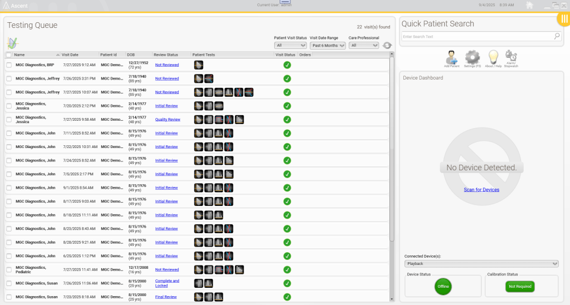The height and width of the screenshot is (305, 570).
Task: Click the magnifier icon in Quick Patient Search
Action: click(x=557, y=36)
